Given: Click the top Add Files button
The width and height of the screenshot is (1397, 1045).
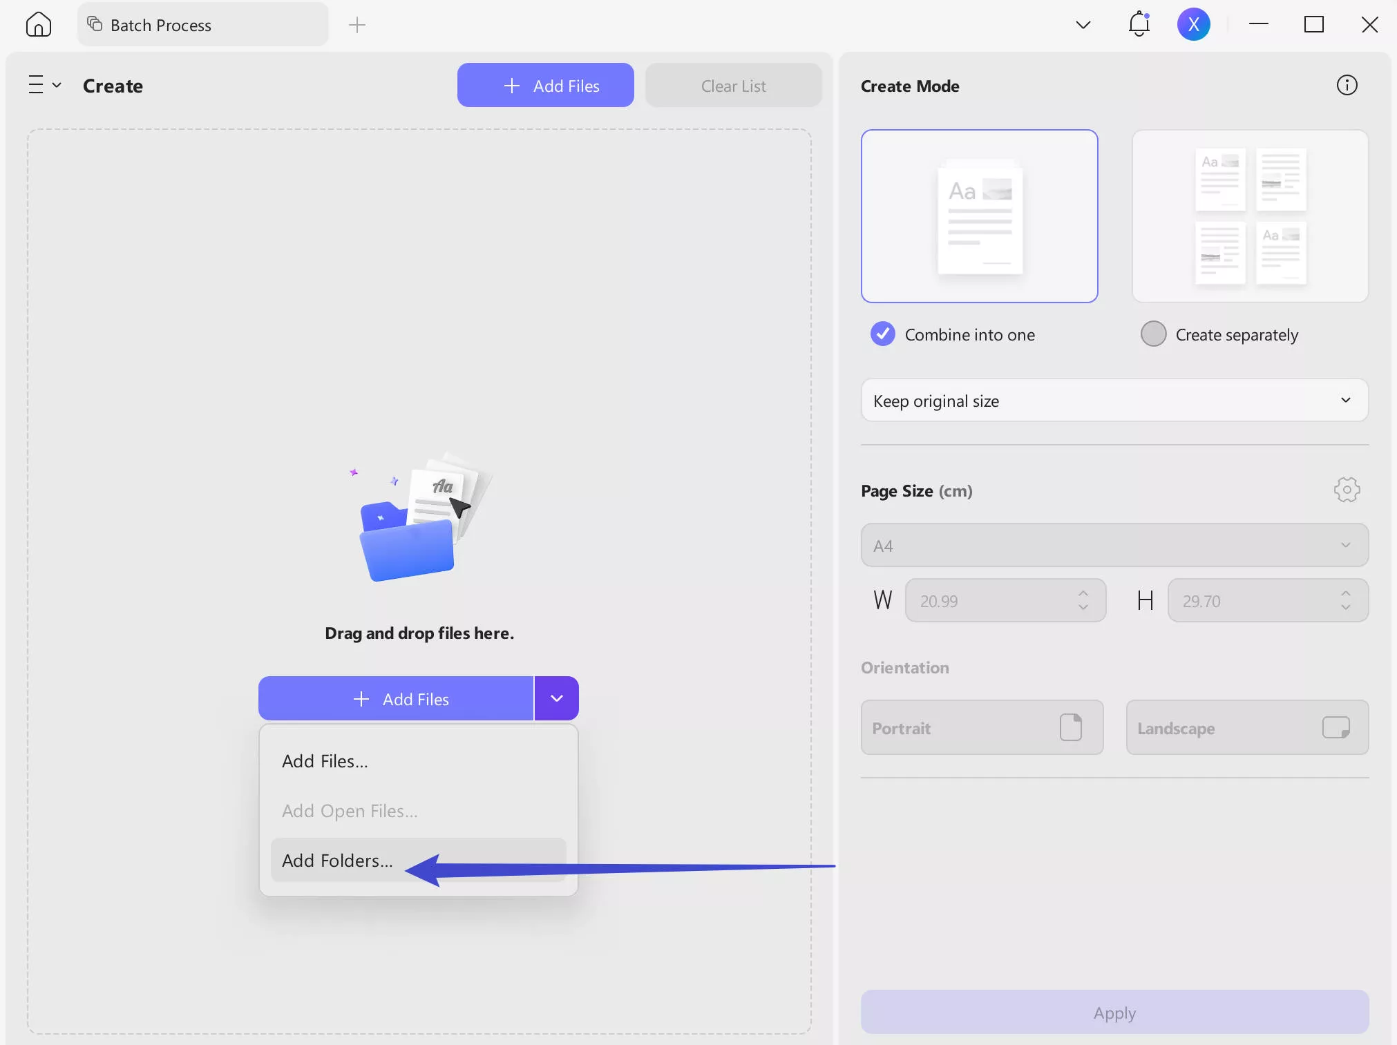Looking at the screenshot, I should [x=545, y=86].
